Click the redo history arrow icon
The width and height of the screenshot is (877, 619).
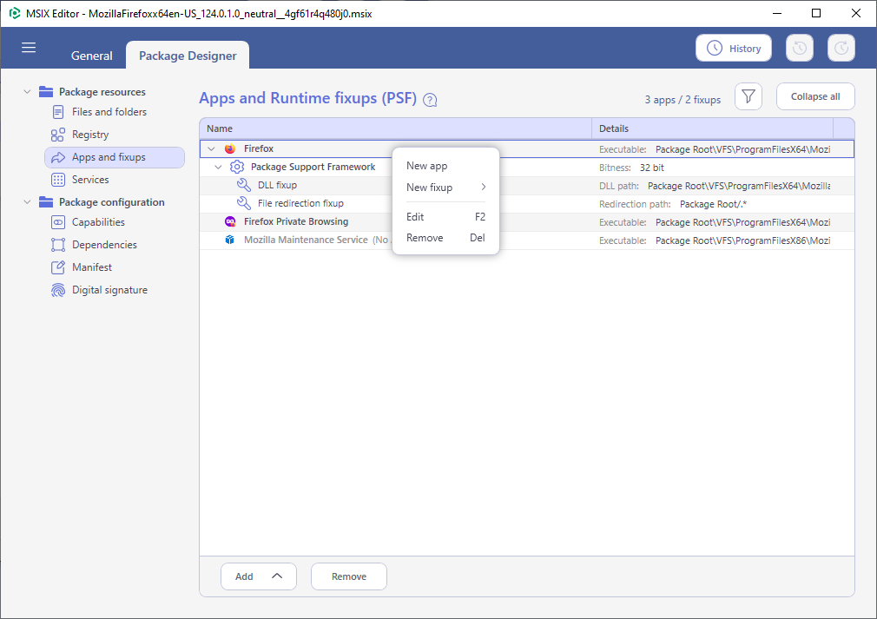coord(841,48)
